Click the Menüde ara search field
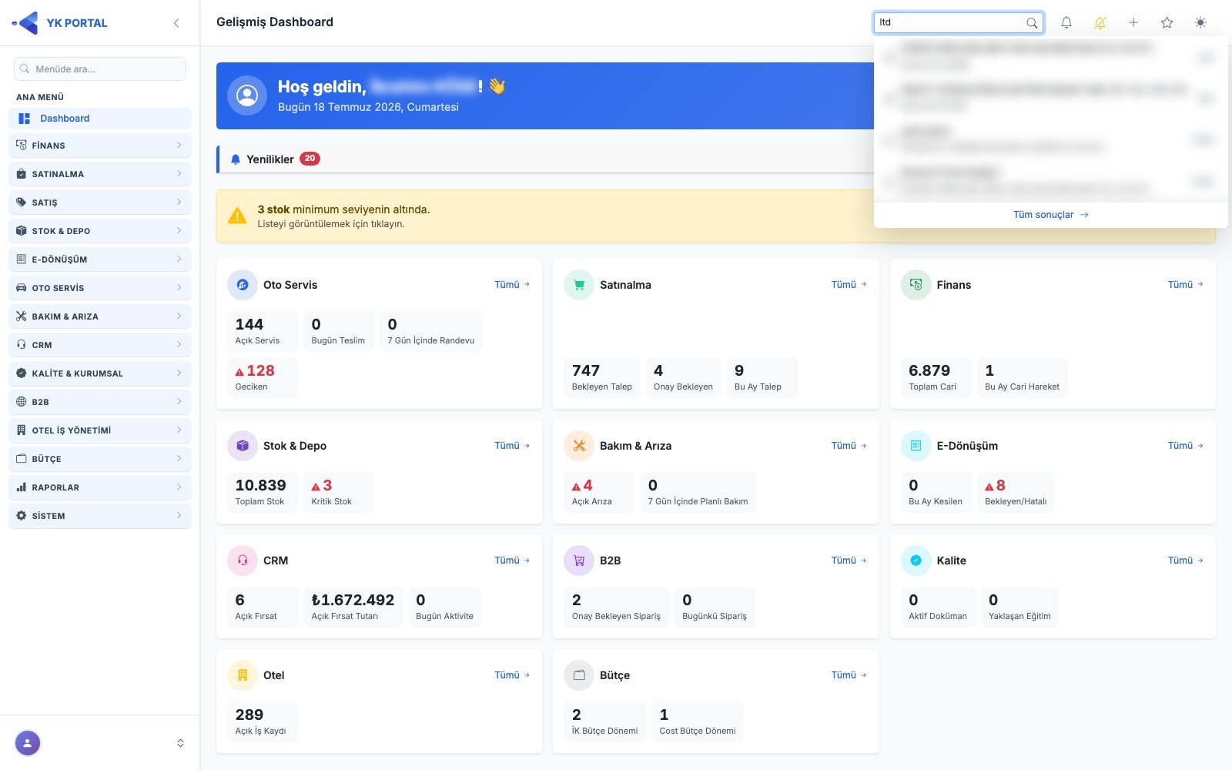1232x770 pixels. [100, 69]
